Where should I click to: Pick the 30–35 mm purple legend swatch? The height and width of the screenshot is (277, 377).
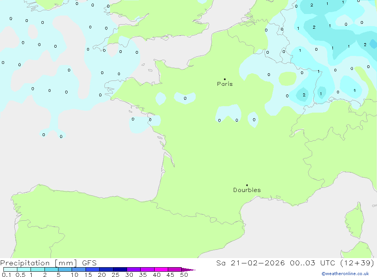134,269
